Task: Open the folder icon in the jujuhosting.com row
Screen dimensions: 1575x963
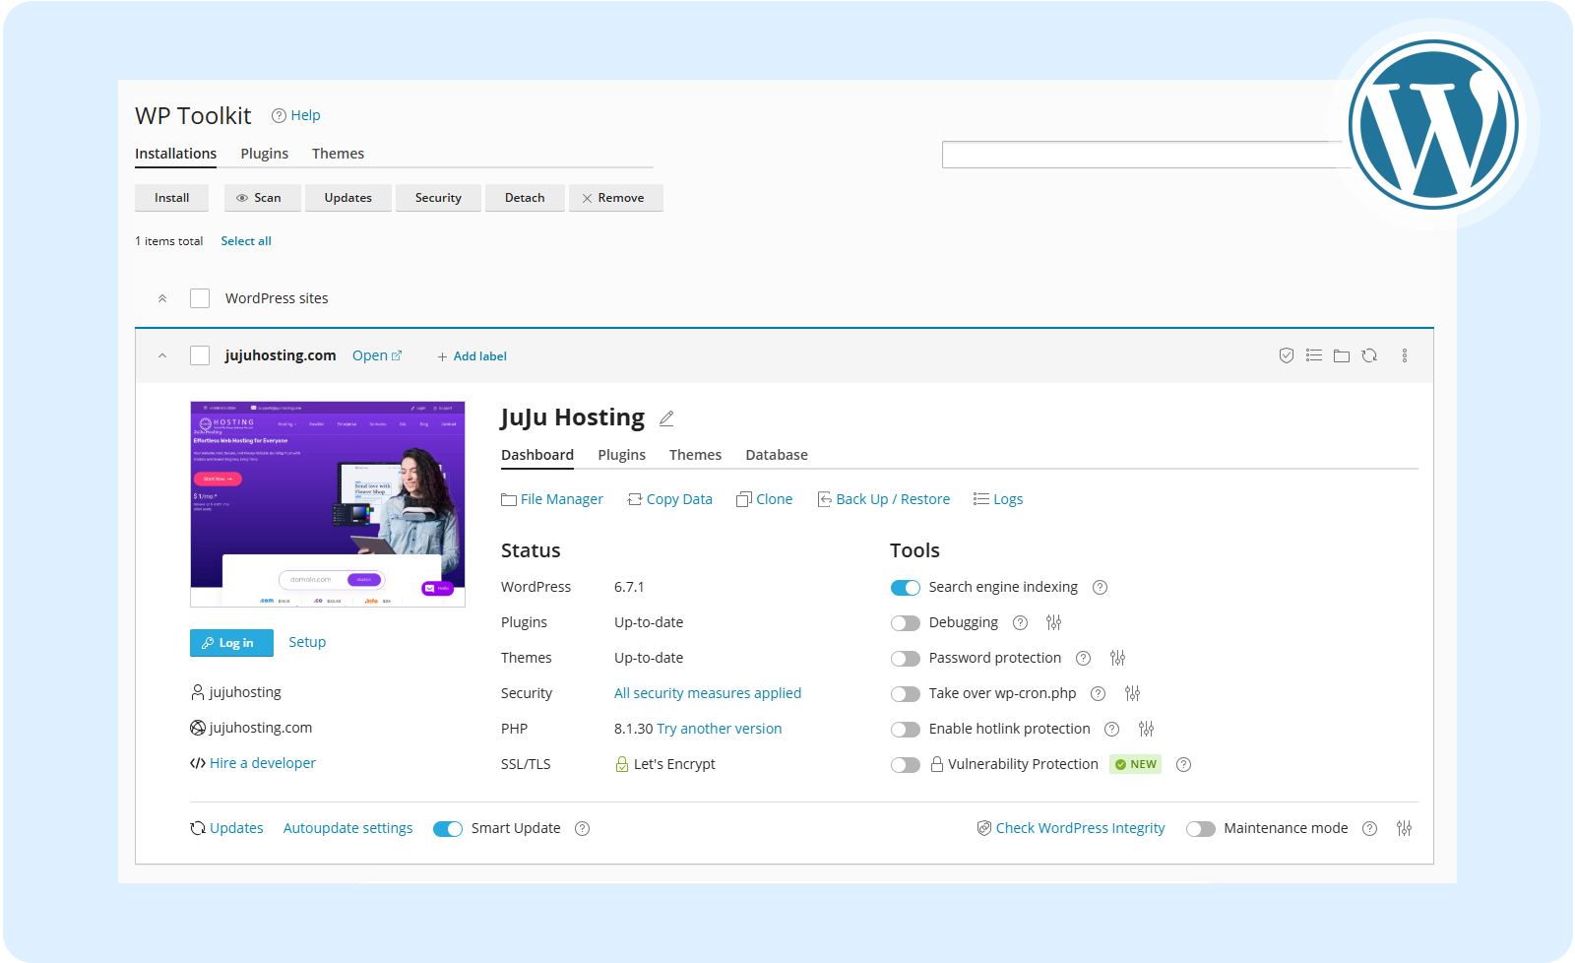Action: pyautogui.click(x=1341, y=355)
